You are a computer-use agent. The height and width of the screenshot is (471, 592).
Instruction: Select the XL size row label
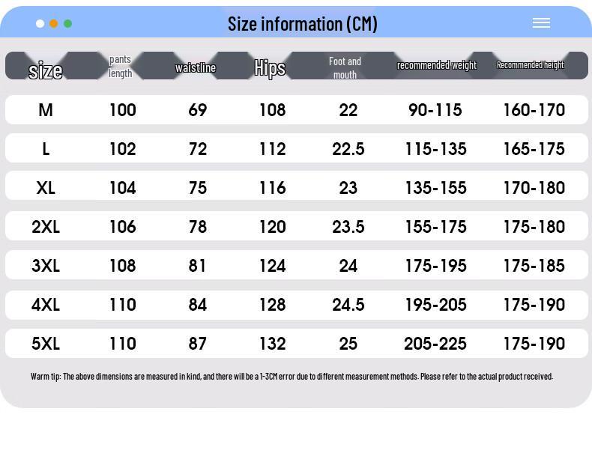pyautogui.click(x=46, y=188)
